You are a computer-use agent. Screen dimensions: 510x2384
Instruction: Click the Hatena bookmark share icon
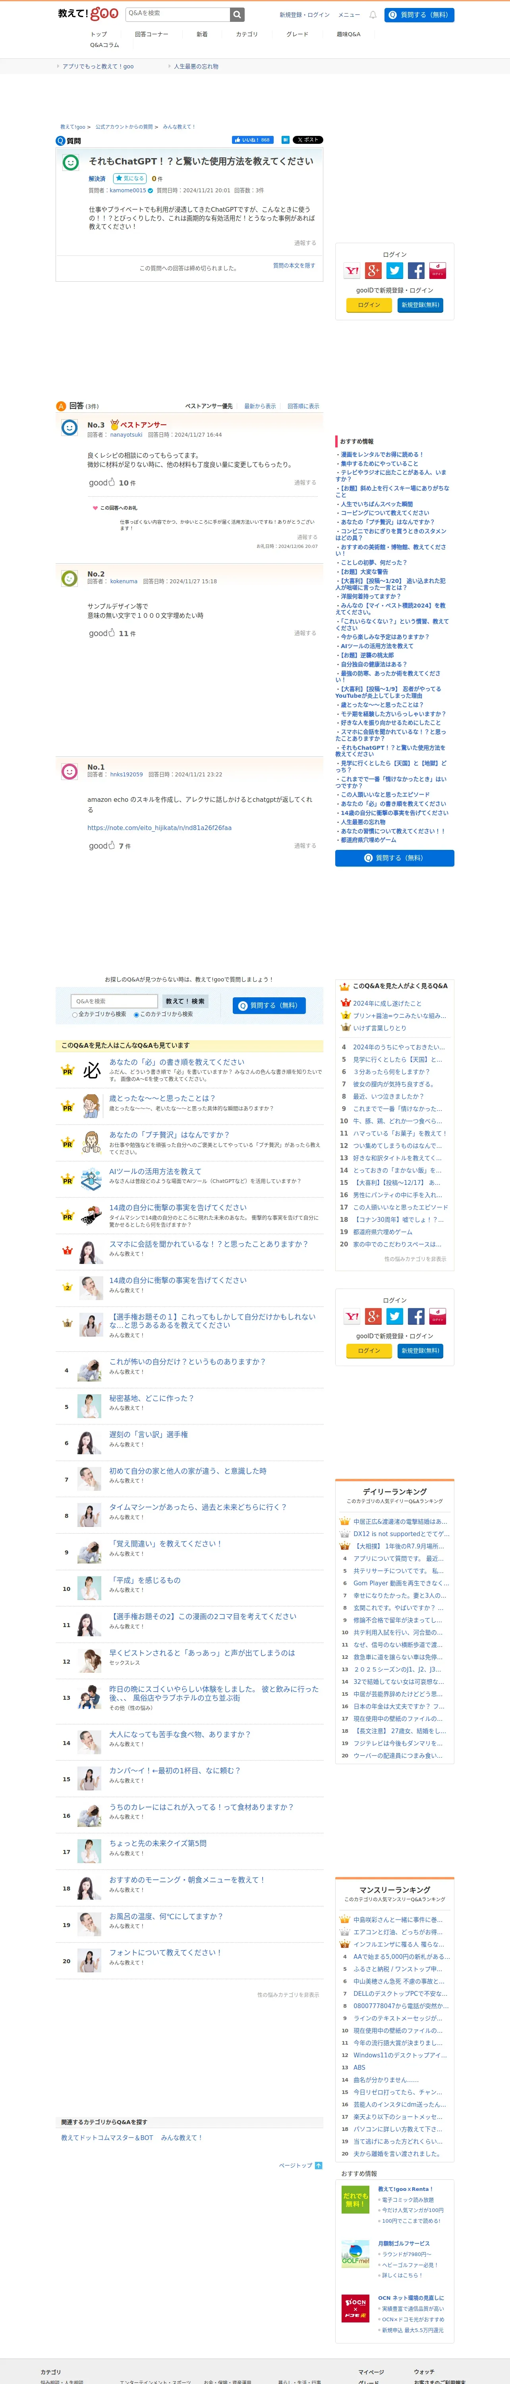[285, 140]
